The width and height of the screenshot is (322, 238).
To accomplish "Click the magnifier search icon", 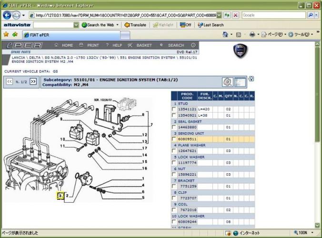I will click(310, 15).
